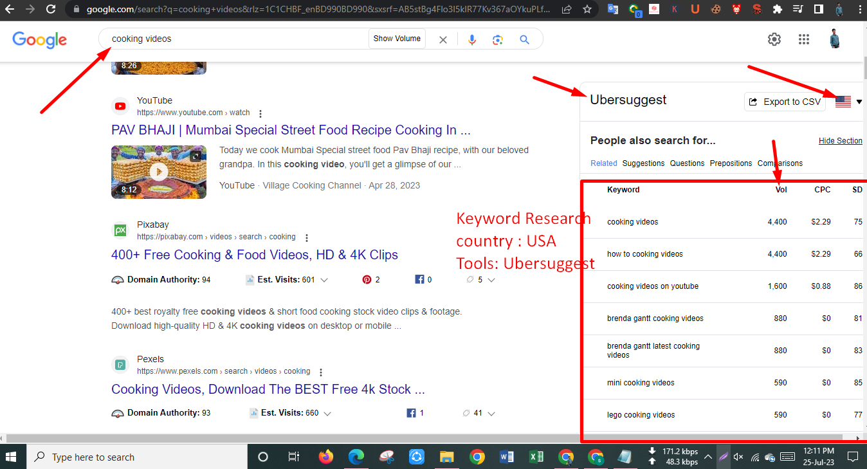Image resolution: width=867 pixels, height=469 pixels.
Task: Open the red SEO extension icon
Action: (757, 10)
